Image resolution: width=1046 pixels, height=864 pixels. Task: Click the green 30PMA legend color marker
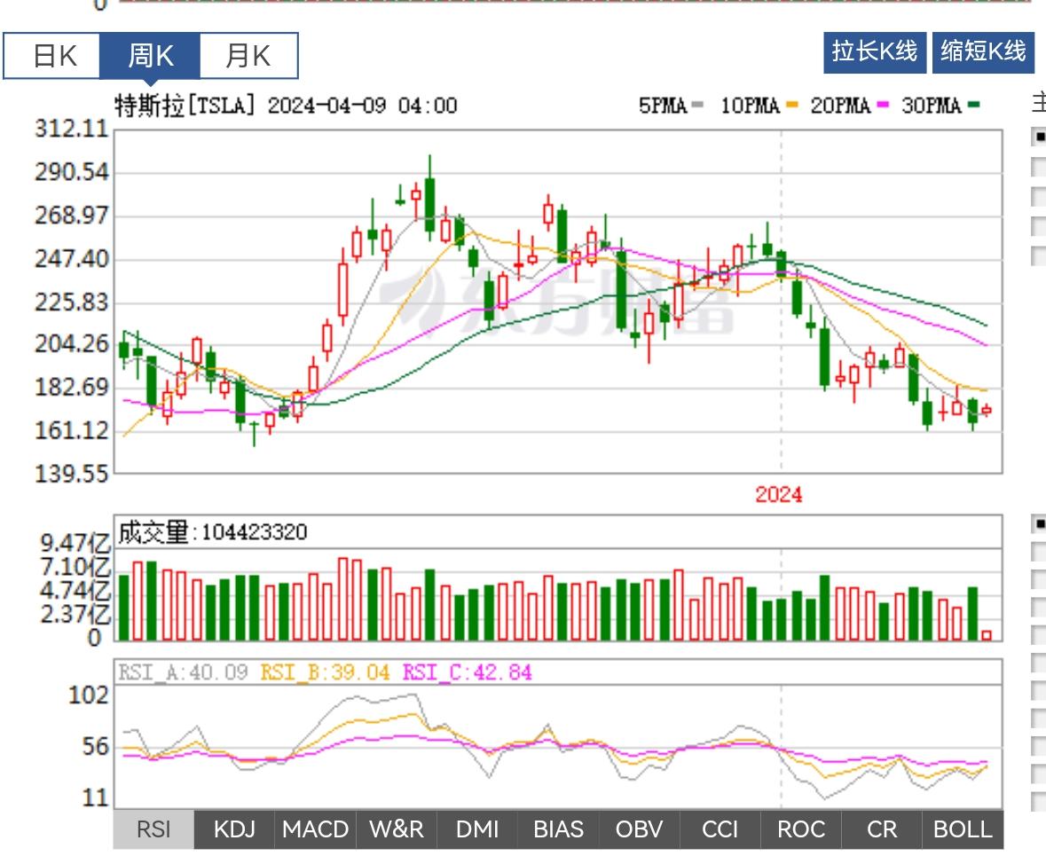click(x=974, y=105)
